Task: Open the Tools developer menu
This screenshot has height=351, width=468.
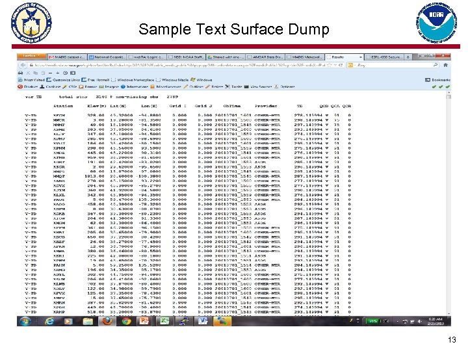Action: [x=234, y=86]
